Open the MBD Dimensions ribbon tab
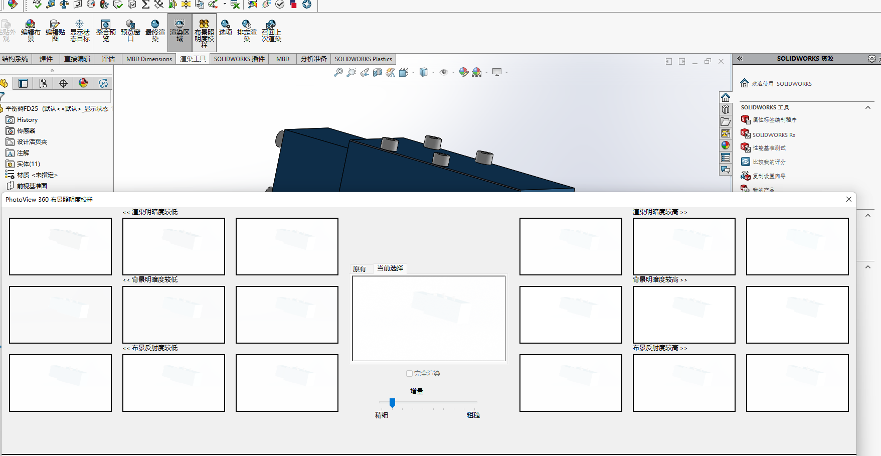The height and width of the screenshot is (456, 881). point(149,59)
